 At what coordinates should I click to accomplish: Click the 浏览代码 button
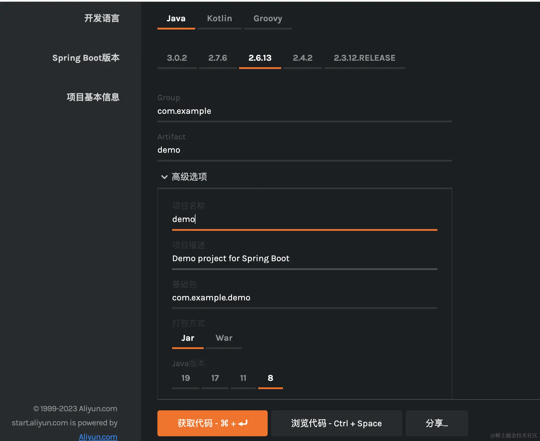337,423
